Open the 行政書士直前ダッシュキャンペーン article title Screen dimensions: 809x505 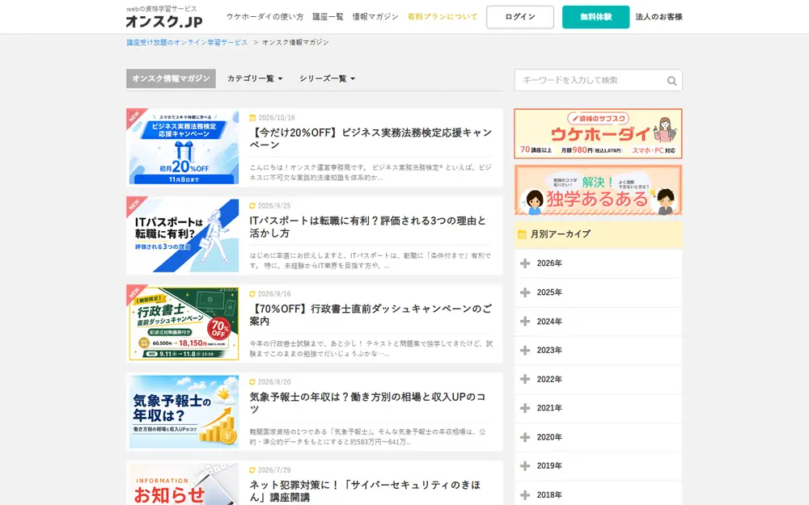click(371, 315)
